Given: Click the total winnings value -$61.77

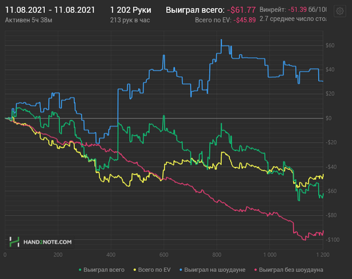Looking at the screenshot, I should click(241, 10).
